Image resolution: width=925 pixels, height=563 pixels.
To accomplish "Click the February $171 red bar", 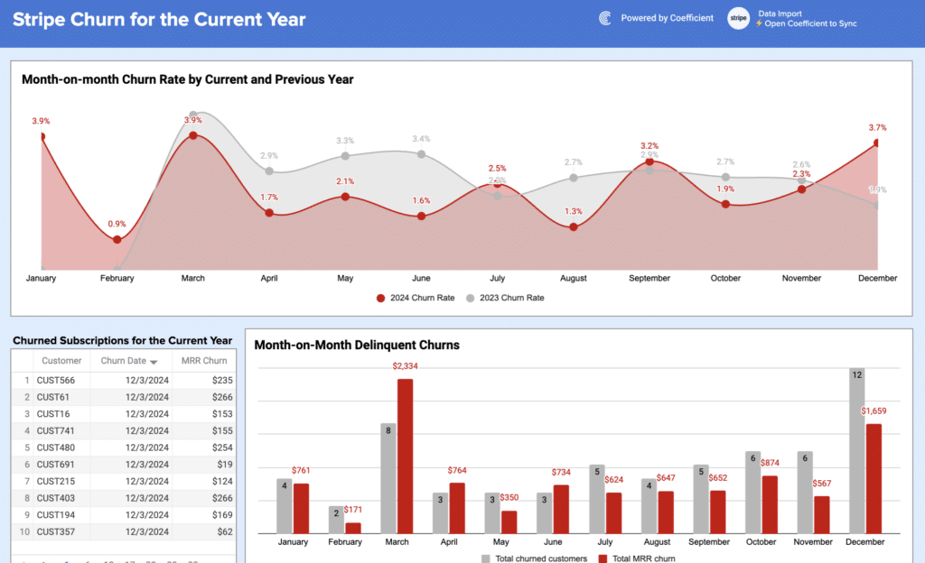I will click(x=353, y=528).
